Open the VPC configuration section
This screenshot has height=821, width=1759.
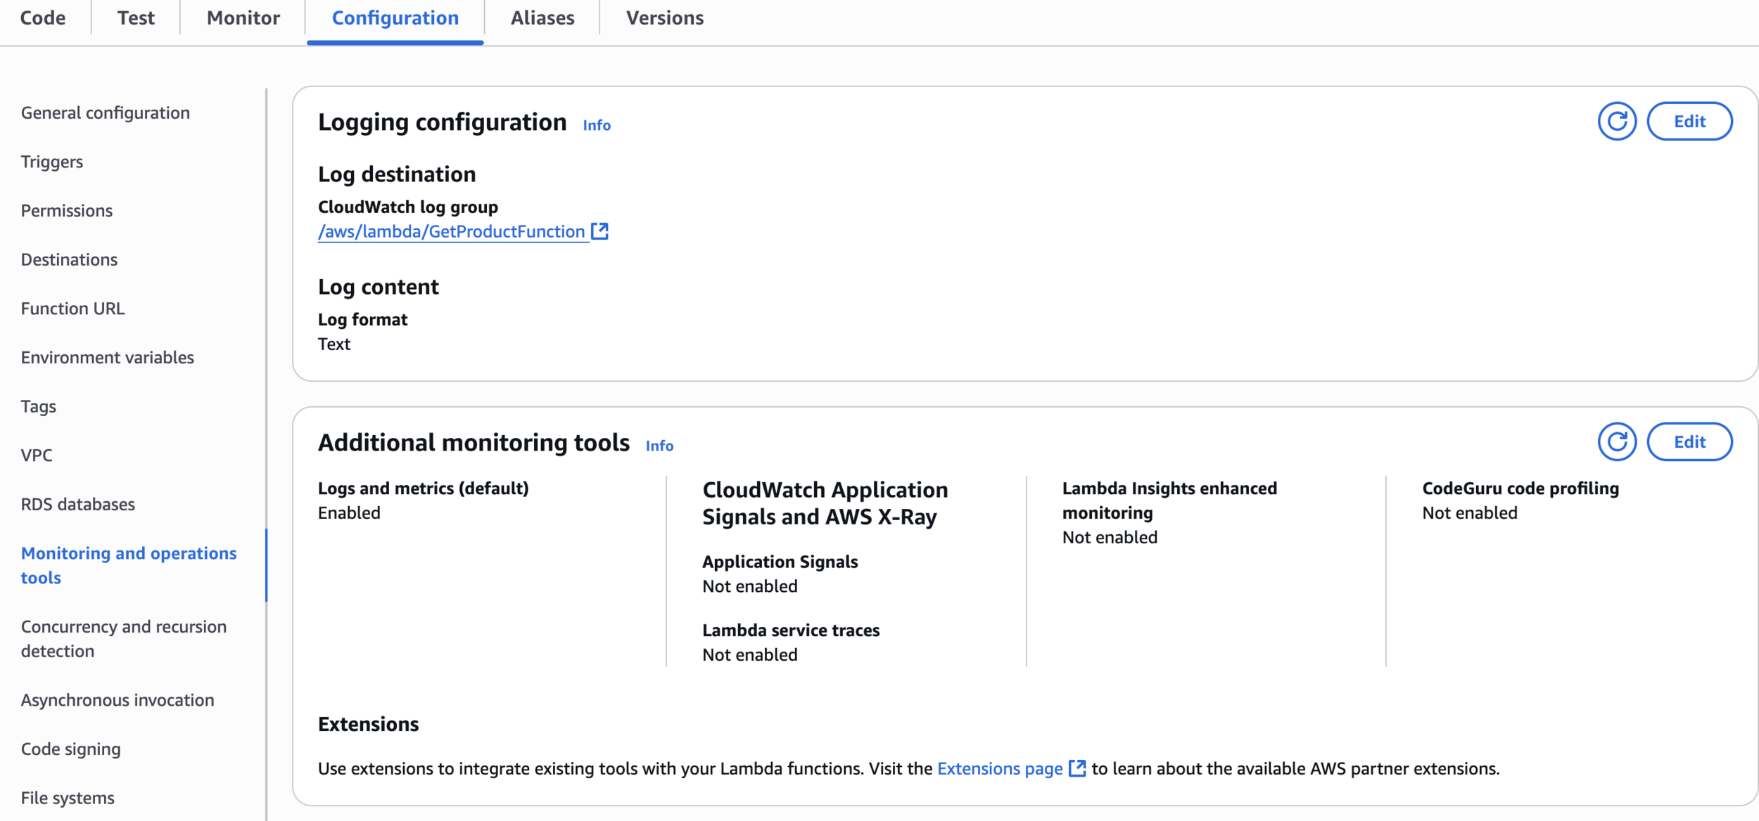coord(37,455)
